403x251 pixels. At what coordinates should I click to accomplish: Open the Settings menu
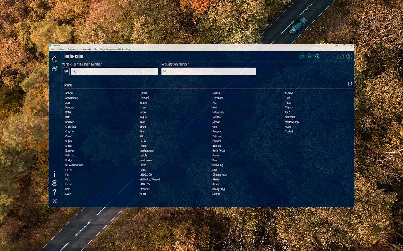[61, 50]
